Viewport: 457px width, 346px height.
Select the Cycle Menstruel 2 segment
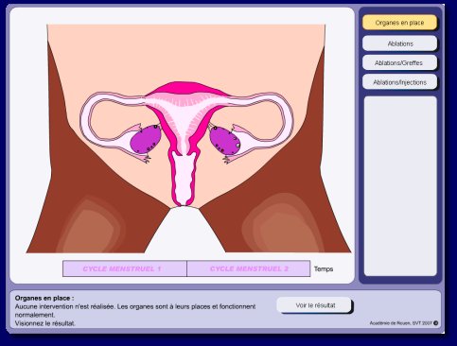(x=249, y=268)
